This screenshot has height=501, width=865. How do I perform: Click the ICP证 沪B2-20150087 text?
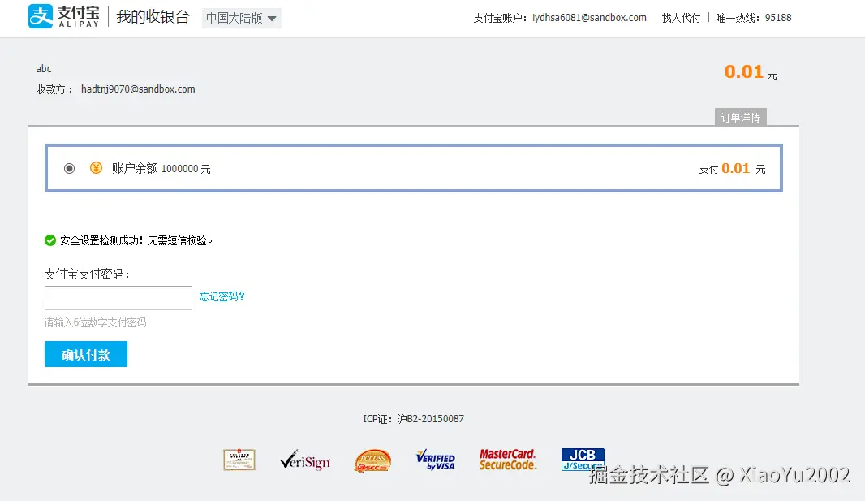[x=413, y=419]
